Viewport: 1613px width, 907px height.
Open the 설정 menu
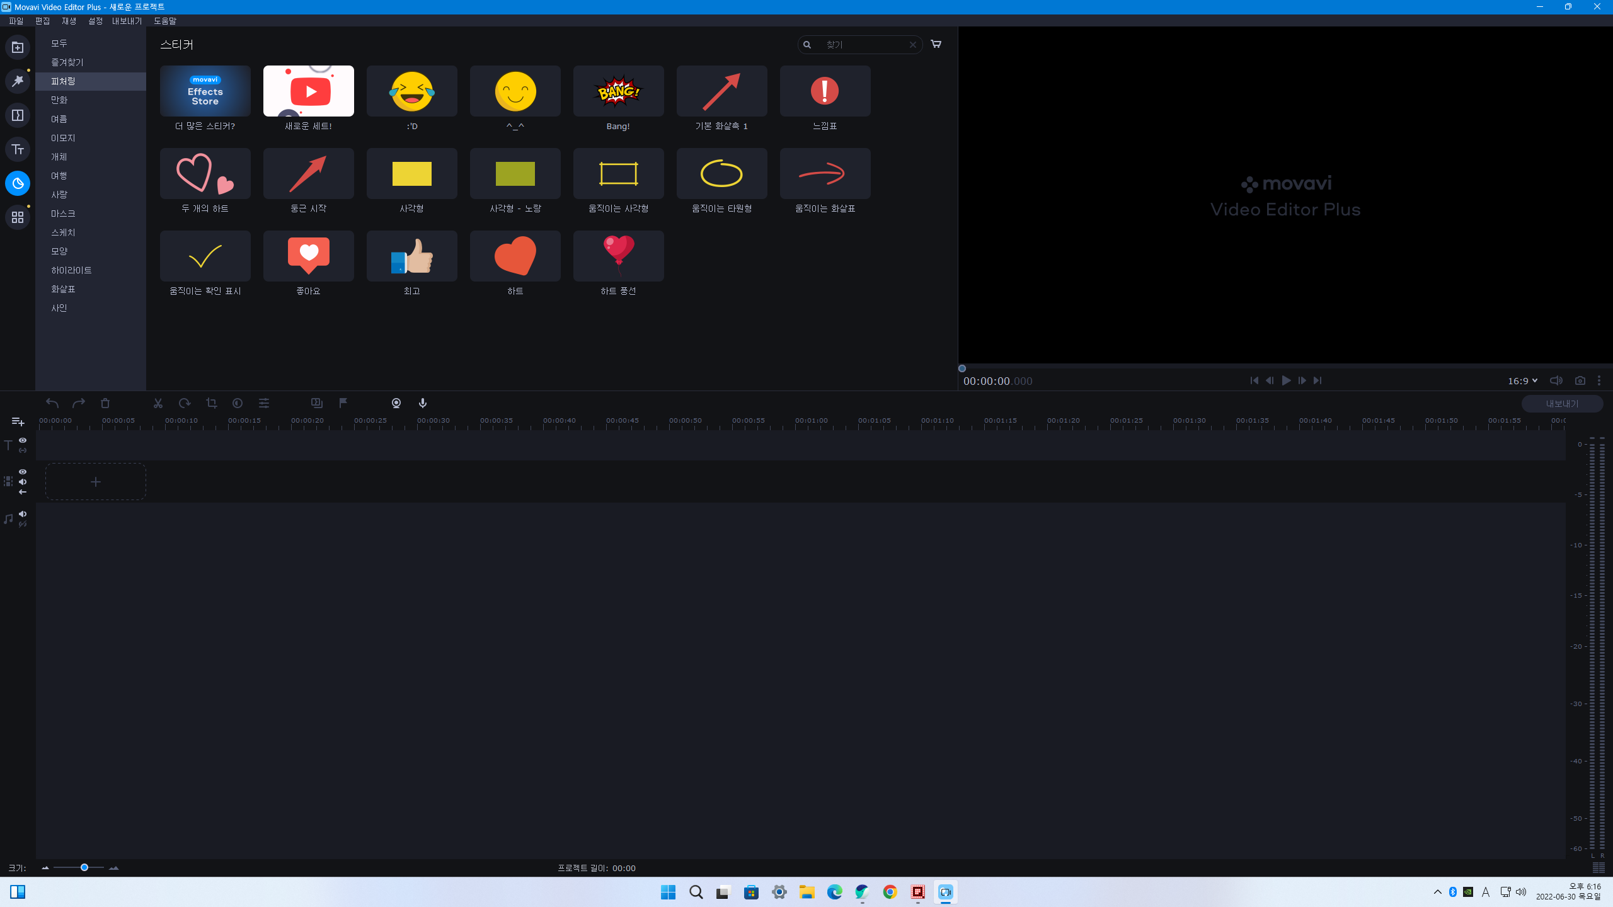[x=95, y=21]
